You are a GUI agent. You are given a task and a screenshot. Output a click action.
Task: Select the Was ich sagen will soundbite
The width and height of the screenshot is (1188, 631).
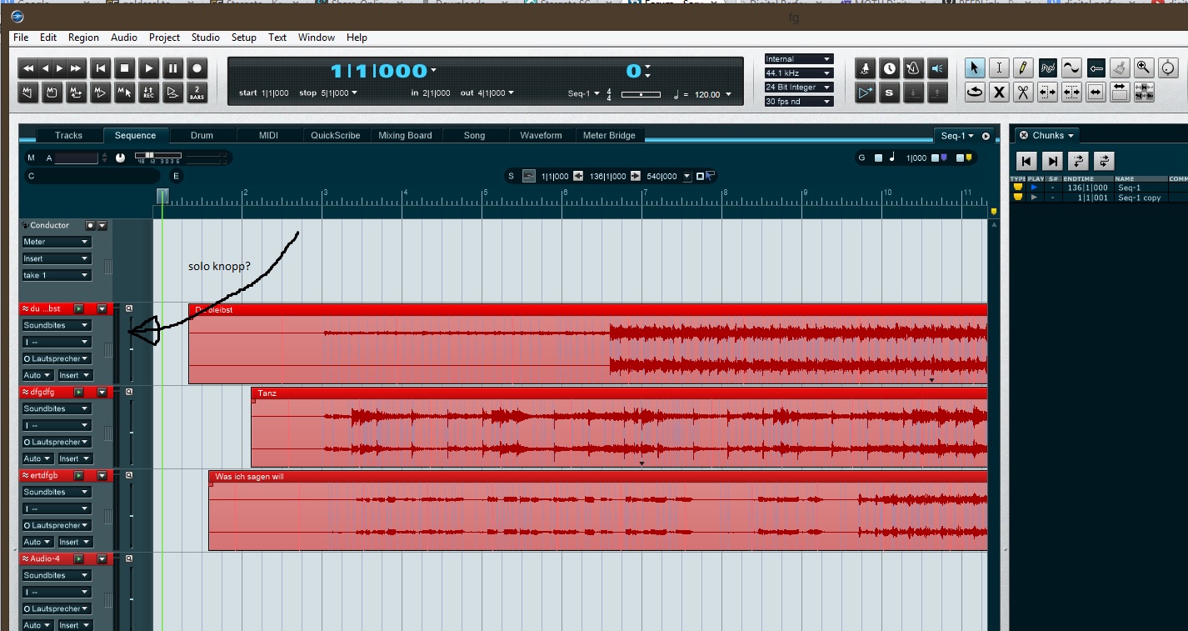597,510
